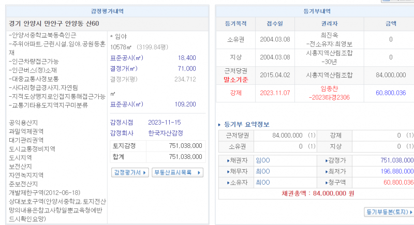Click the arrow bullet beside 등기부 요약정보
414x225 pixels.
point(219,125)
